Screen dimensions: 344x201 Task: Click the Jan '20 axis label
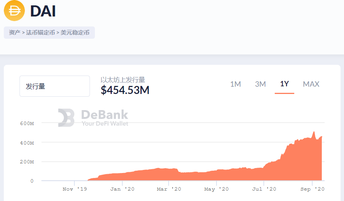(122, 189)
